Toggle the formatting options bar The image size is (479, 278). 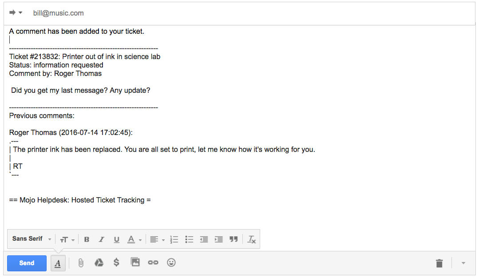coord(58,263)
